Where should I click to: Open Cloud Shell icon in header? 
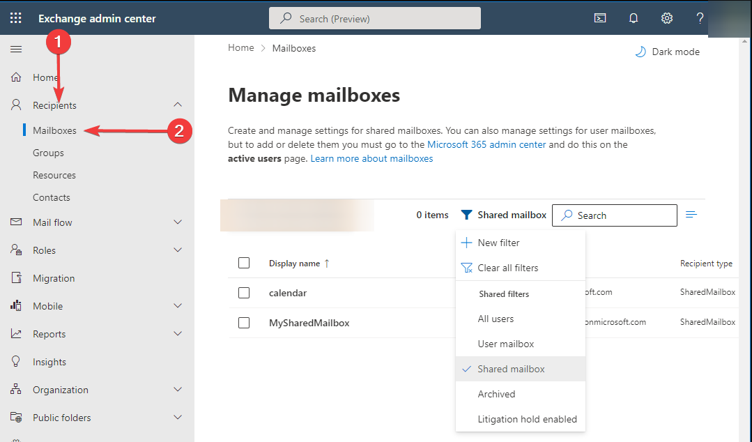click(600, 18)
